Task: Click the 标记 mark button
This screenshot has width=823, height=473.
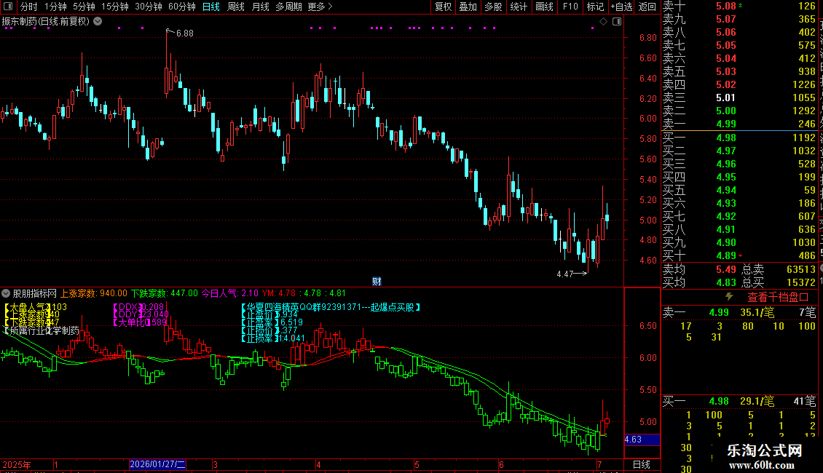Action: point(595,7)
